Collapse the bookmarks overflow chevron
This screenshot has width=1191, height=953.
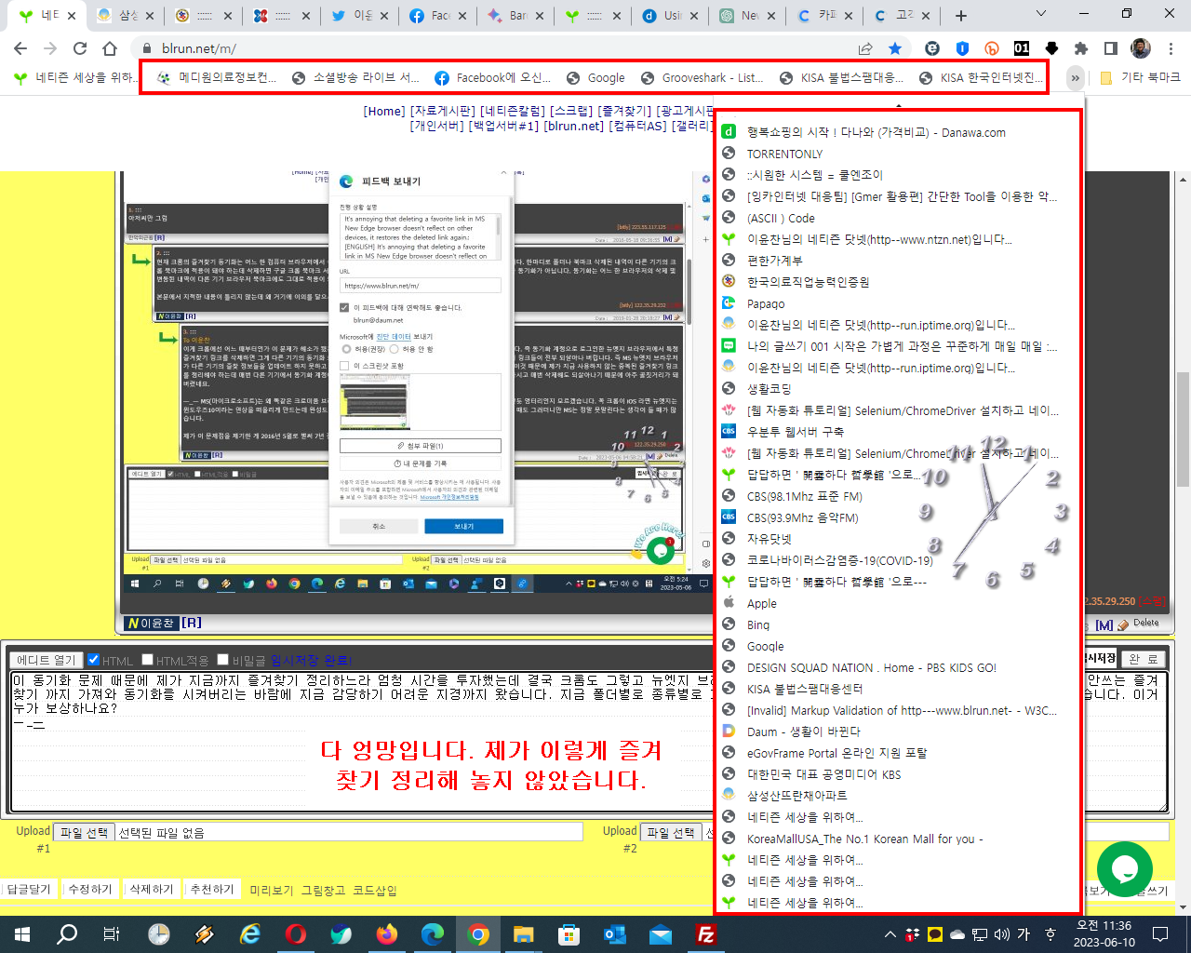pyautogui.click(x=1075, y=78)
